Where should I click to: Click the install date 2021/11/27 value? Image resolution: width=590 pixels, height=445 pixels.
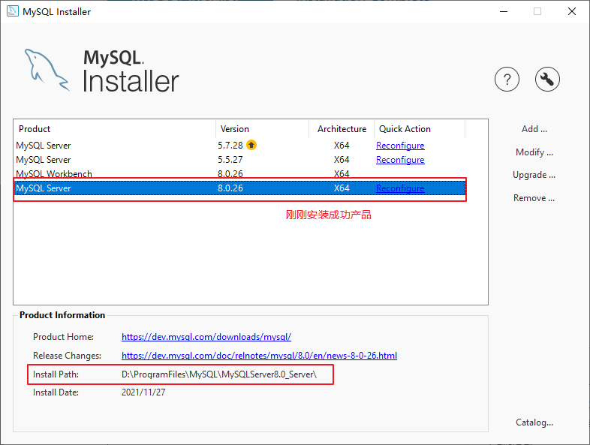pos(143,392)
